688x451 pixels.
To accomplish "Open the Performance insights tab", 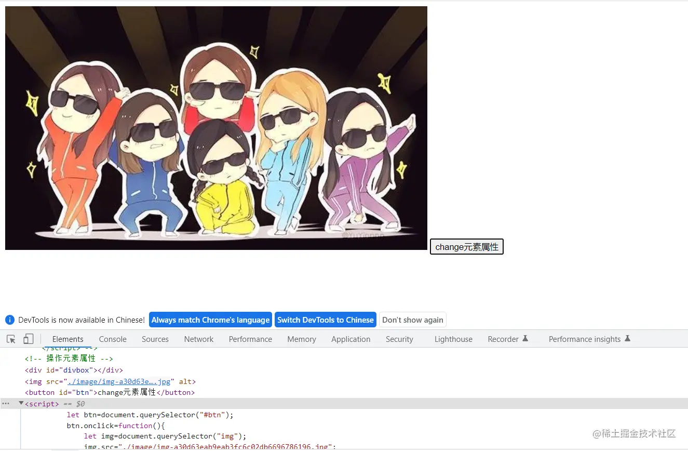I will pyautogui.click(x=589, y=339).
